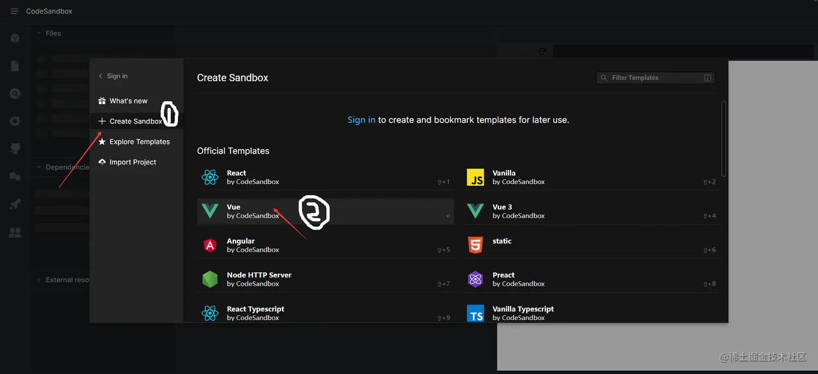Expand the External resources section
This screenshot has height=374, width=818.
click(x=39, y=280)
